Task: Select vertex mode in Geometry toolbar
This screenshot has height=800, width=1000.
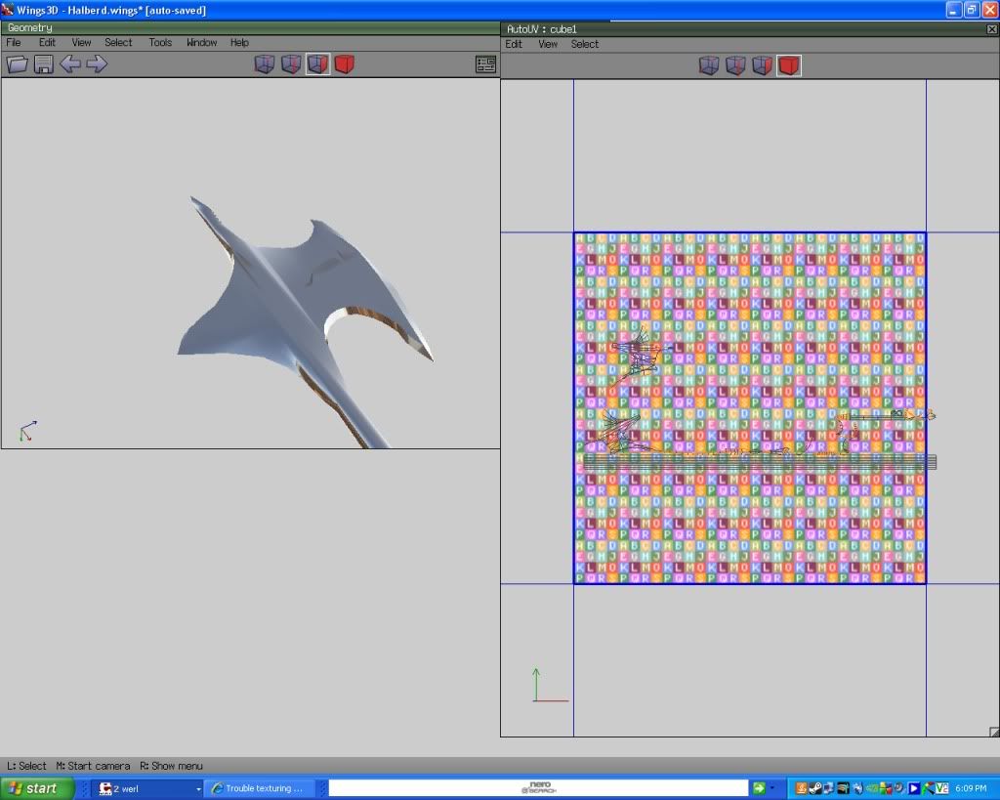Action: (265, 64)
